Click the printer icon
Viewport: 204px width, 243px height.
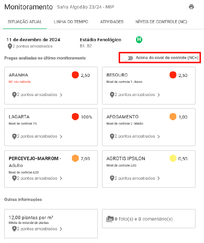pyautogui.click(x=191, y=7)
